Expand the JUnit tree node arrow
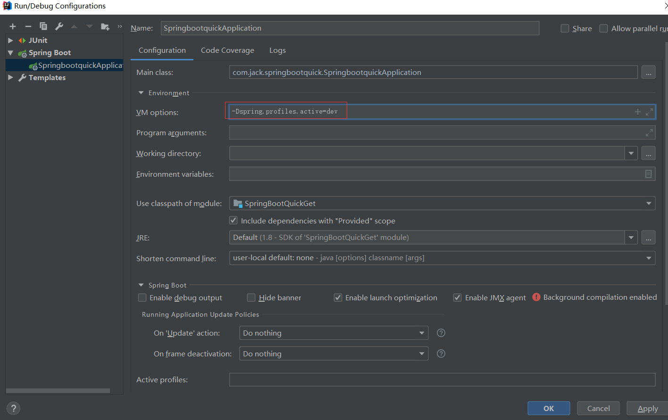The width and height of the screenshot is (668, 420). pyautogui.click(x=10, y=41)
